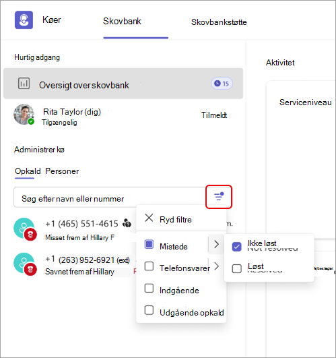
Task: Open Rita Taylor's profile picture
Action: point(24,115)
